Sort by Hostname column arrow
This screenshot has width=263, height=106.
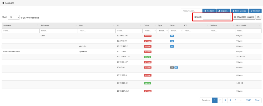point(38,25)
